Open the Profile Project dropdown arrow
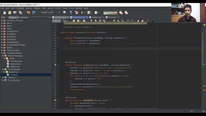Image resolution: width=206 pixels, height=116 pixels. tap(99, 13)
